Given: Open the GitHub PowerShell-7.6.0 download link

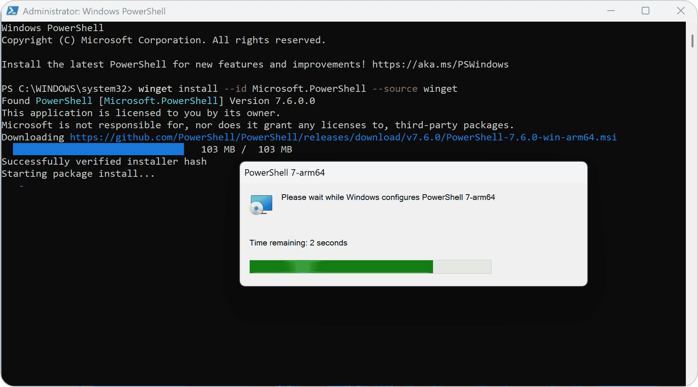Looking at the screenshot, I should (342, 137).
